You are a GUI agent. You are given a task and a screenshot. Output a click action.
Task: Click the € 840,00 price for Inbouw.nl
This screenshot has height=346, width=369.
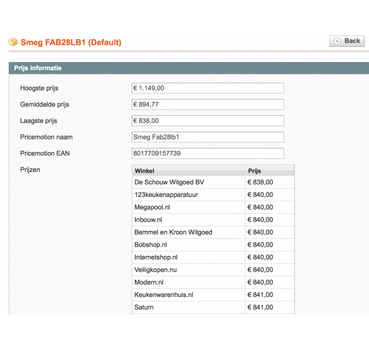260,220
